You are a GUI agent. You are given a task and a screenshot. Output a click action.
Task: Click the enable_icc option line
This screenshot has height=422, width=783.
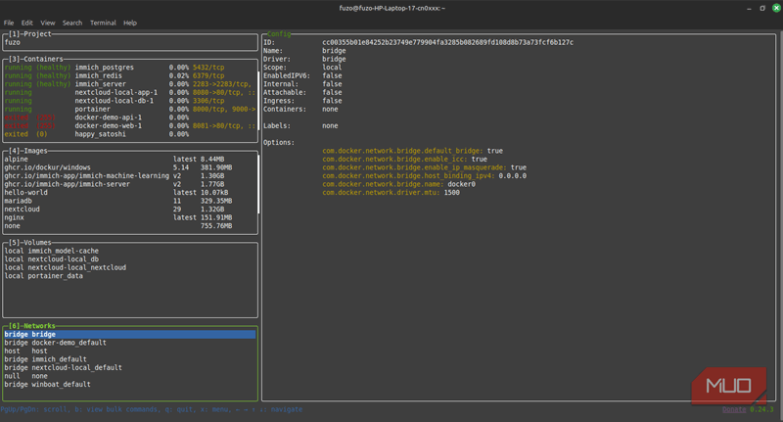pyautogui.click(x=404, y=160)
